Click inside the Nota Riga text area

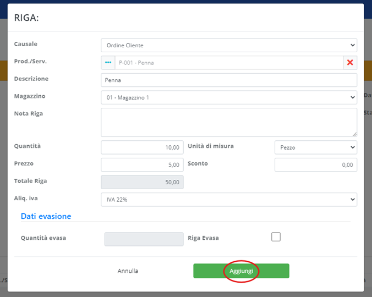click(228, 122)
